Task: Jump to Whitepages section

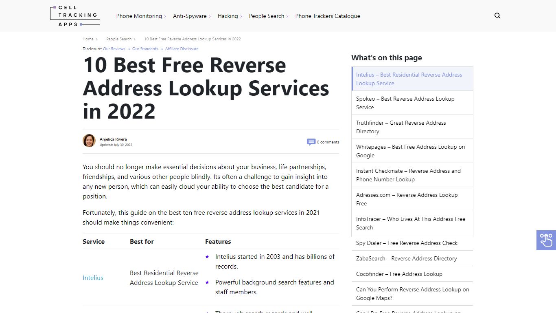Action: (x=412, y=151)
